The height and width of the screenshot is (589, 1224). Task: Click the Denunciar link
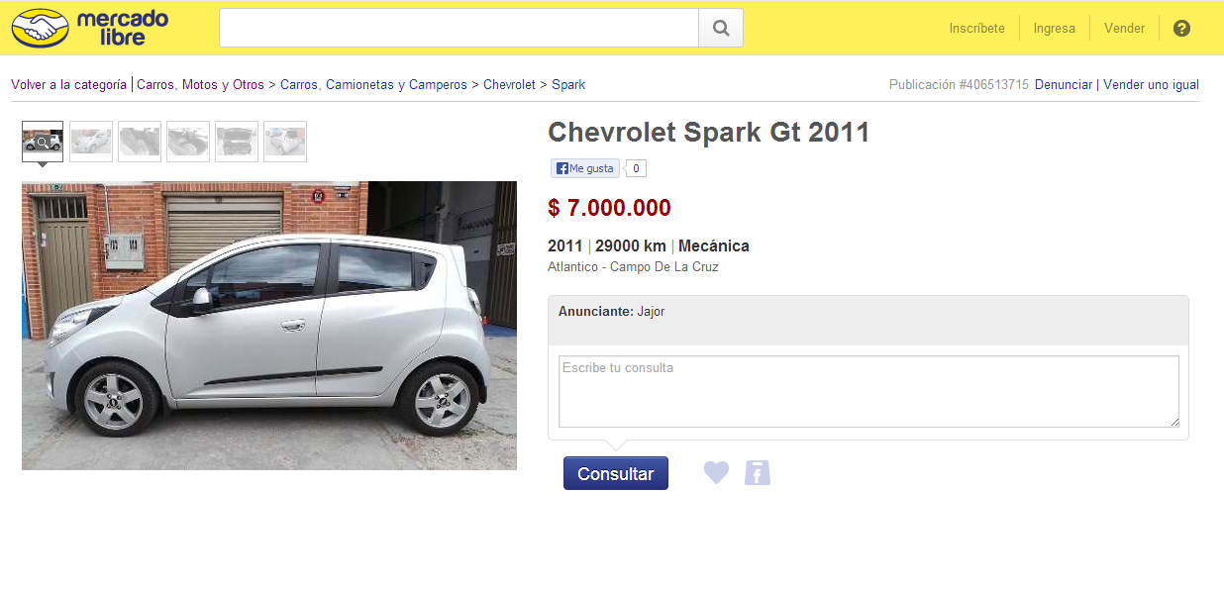point(1064,85)
